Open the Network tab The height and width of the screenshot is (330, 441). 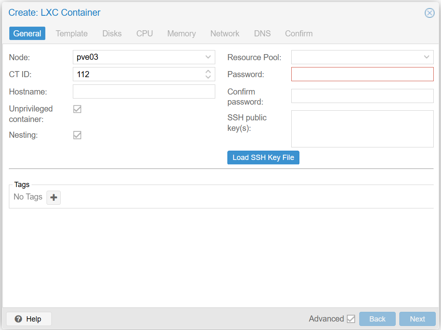pyautogui.click(x=225, y=34)
